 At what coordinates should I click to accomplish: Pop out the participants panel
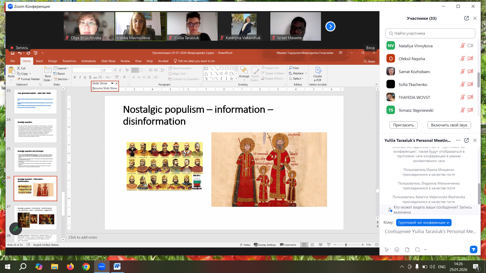pos(466,18)
